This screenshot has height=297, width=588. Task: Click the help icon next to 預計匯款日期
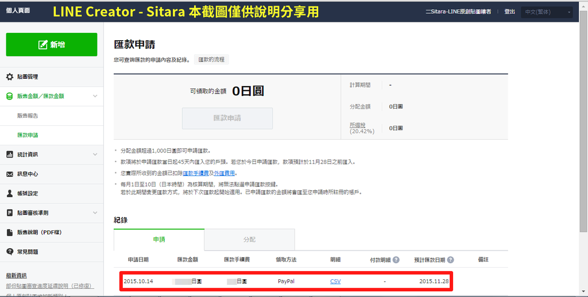450,260
